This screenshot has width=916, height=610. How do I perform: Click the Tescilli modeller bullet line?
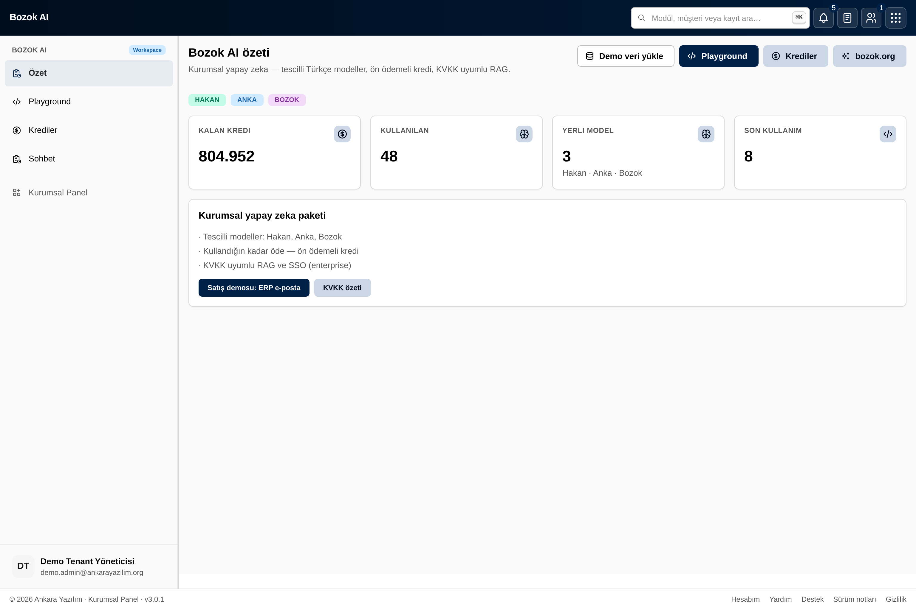pos(270,237)
